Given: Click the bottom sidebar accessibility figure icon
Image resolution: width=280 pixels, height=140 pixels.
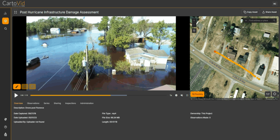Looking at the screenshot, I should pyautogui.click(x=5, y=135).
